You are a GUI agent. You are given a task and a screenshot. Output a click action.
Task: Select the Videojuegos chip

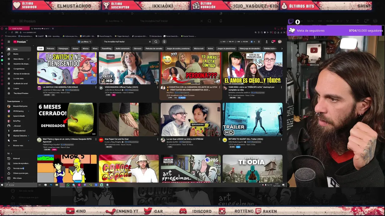pos(63,49)
